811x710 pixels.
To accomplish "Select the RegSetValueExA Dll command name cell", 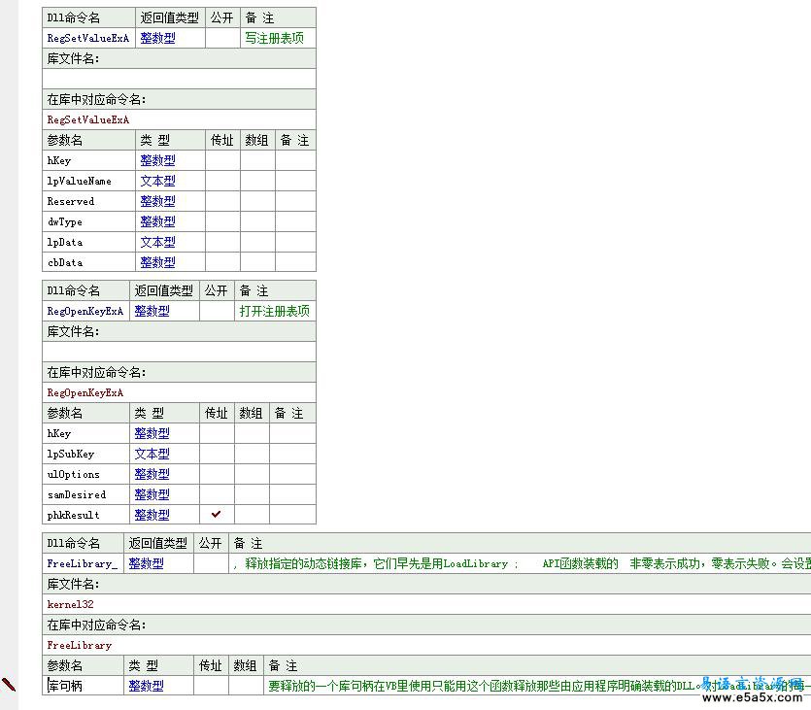I will (x=87, y=38).
